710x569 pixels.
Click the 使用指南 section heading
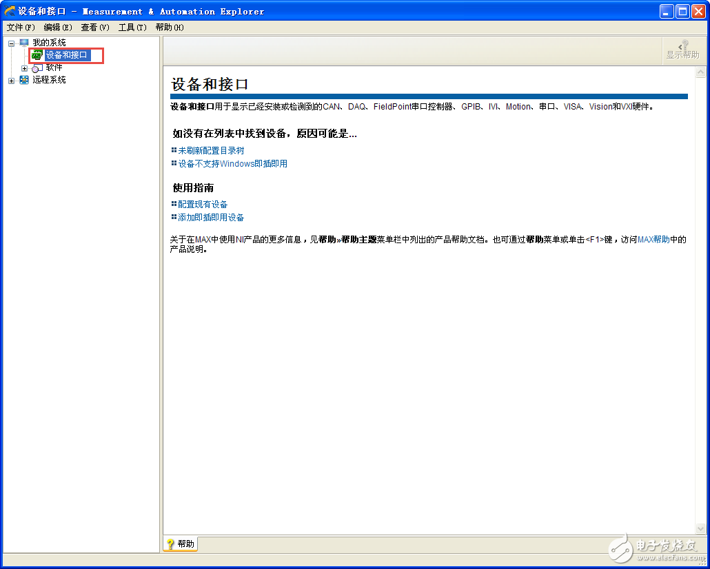point(193,187)
